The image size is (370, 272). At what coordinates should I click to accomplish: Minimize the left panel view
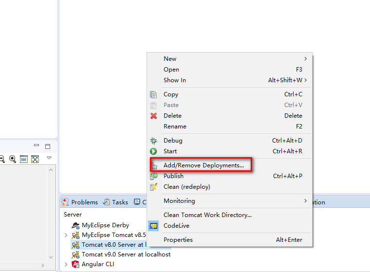click(x=37, y=145)
